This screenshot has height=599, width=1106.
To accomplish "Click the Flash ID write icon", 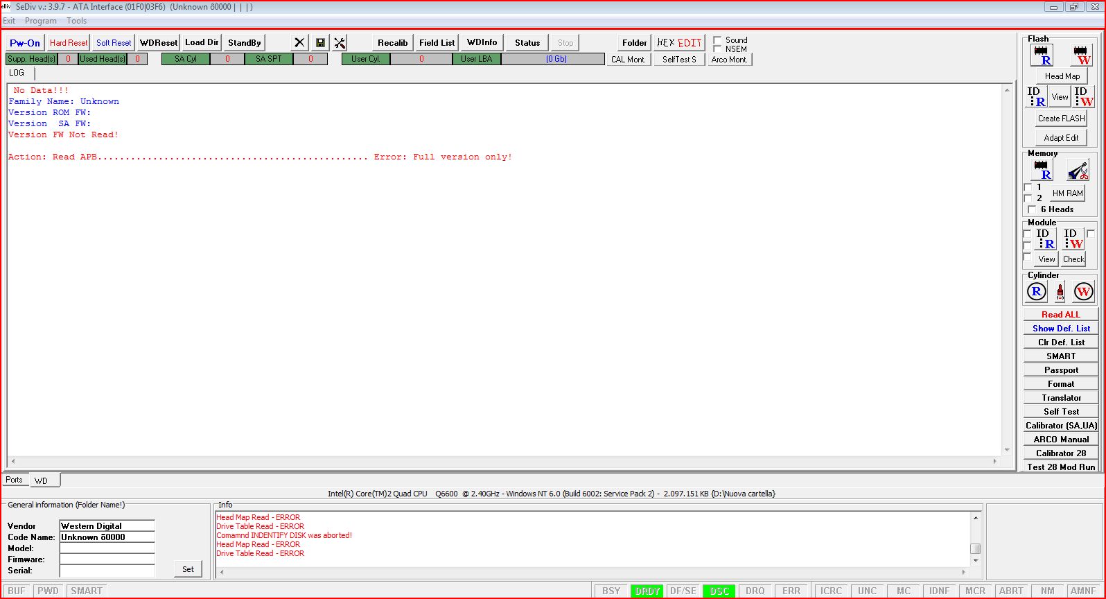I will click(x=1084, y=96).
